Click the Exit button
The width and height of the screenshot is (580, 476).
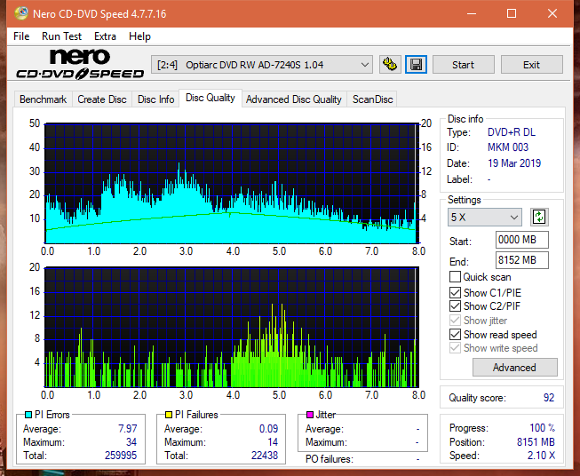coord(531,65)
